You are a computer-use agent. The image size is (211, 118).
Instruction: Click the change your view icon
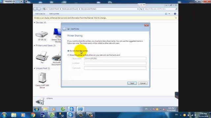coord(166,14)
